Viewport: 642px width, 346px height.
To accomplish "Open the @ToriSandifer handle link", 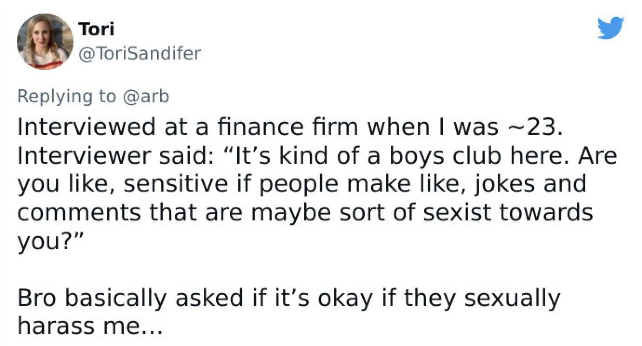I will 139,53.
